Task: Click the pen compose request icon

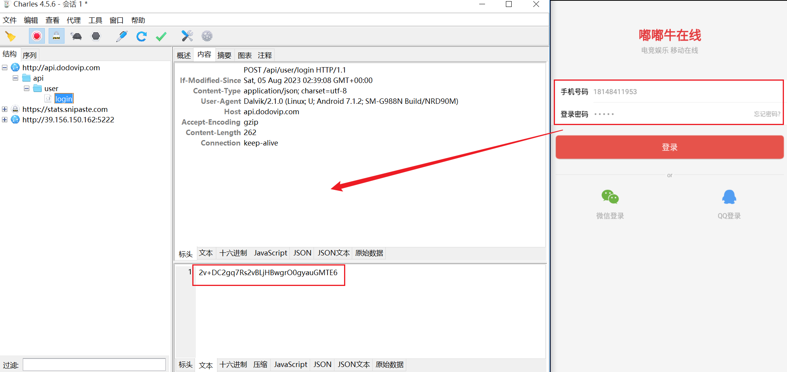Action: (x=122, y=36)
